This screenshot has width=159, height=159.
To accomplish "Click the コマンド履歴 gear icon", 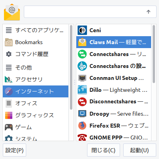I will pyautogui.click(x=9, y=54).
